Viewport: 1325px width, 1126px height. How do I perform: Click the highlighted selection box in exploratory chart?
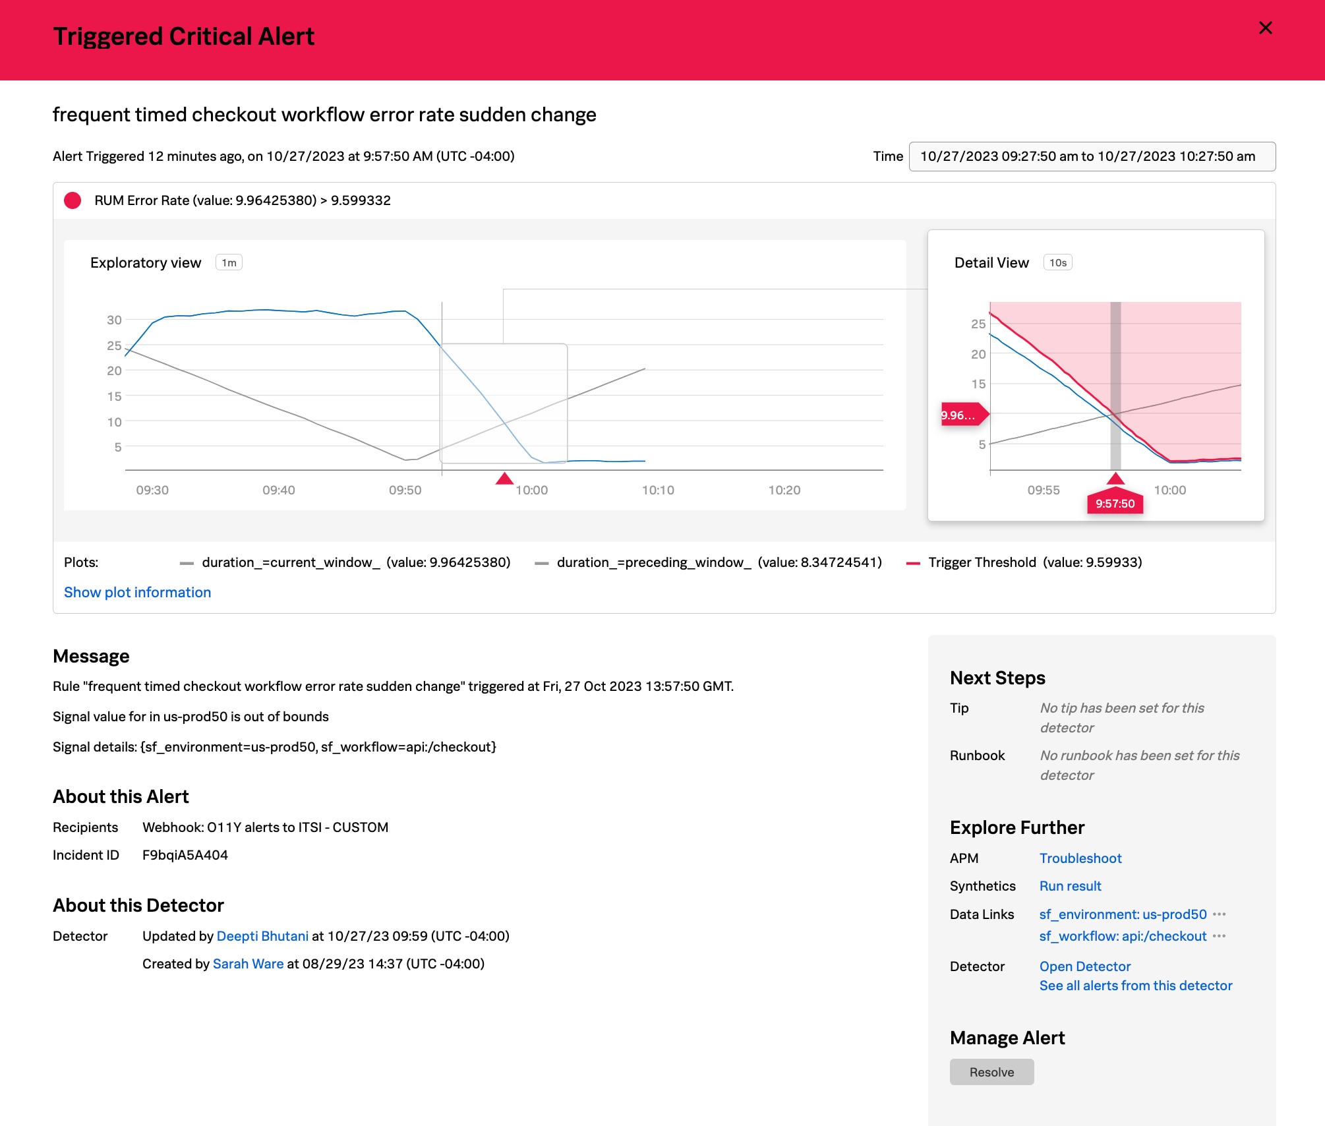click(504, 403)
